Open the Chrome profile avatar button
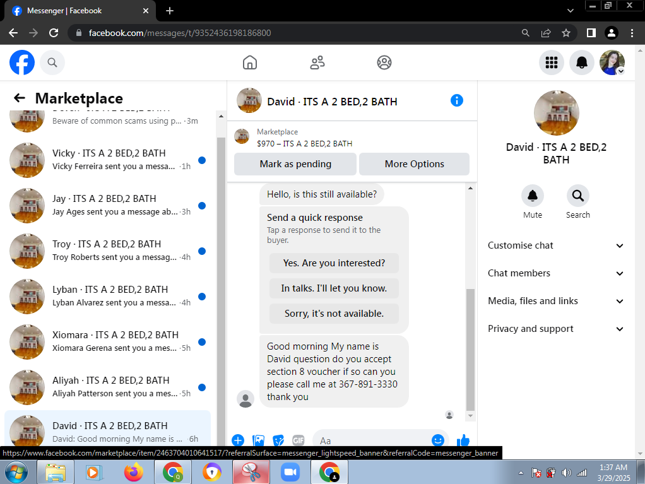Viewport: 645px width, 484px height. coord(612,33)
